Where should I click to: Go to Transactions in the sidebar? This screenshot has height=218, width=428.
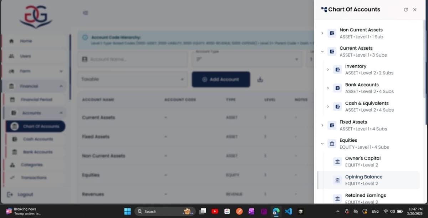[x=34, y=178]
